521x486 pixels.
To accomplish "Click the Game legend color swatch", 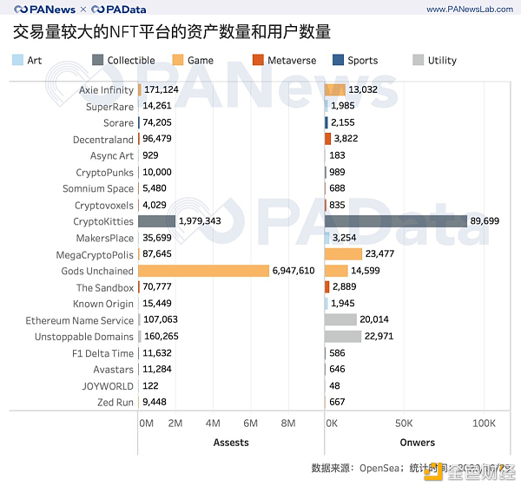I will [178, 60].
